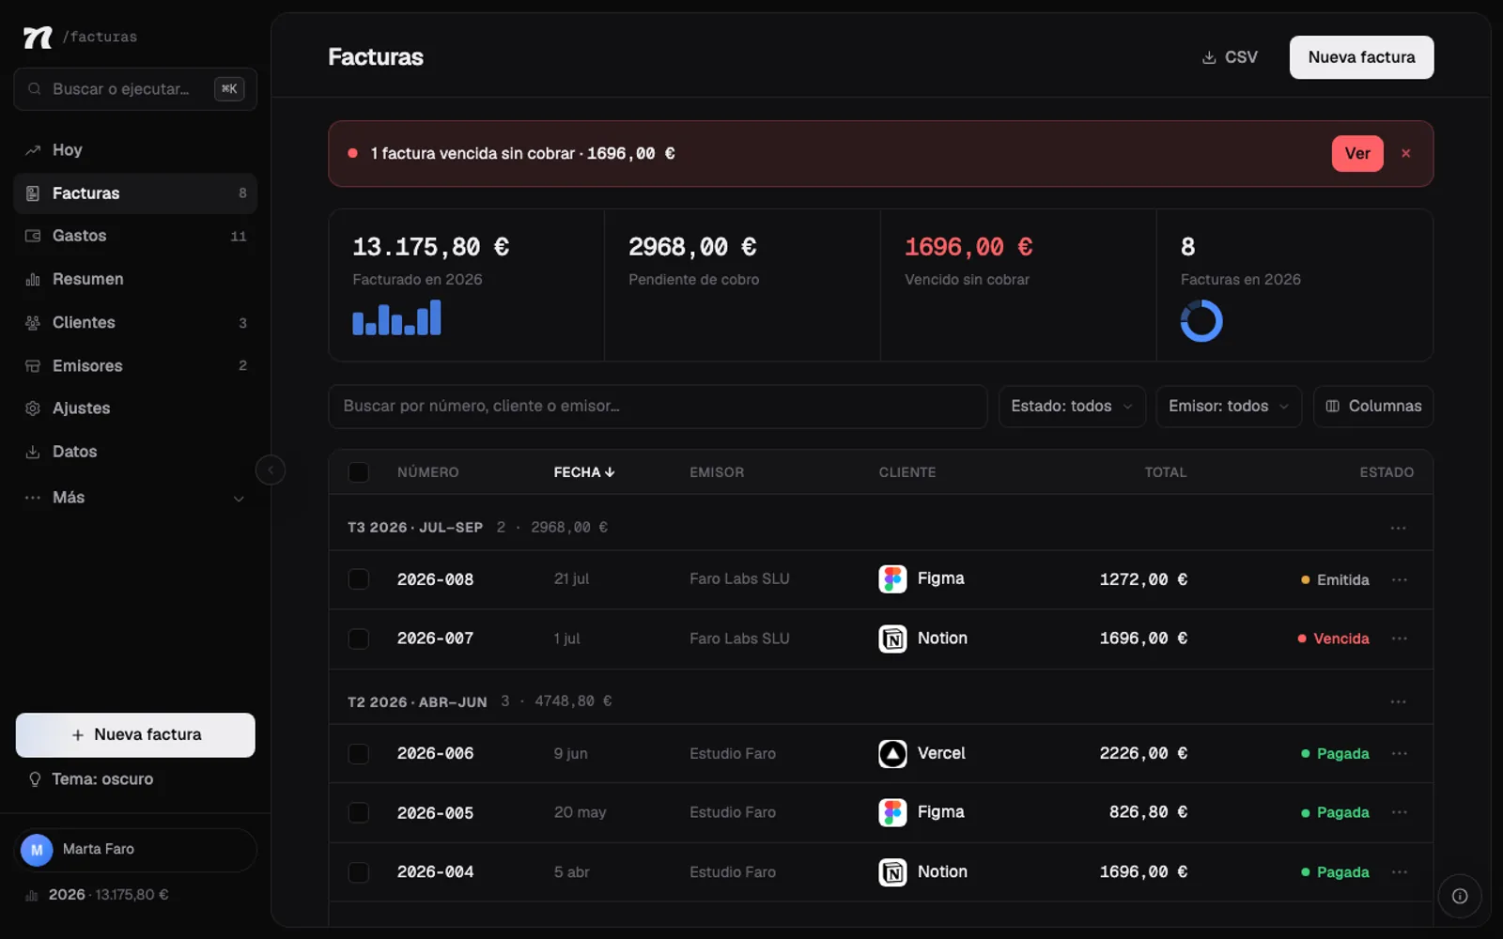
Task: Open the T3 2026 group options menu
Action: click(x=1399, y=528)
